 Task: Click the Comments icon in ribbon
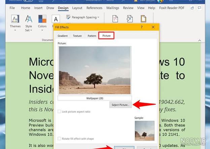click(x=200, y=8)
